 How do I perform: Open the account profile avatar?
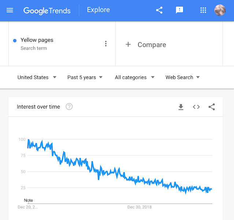[x=220, y=10]
